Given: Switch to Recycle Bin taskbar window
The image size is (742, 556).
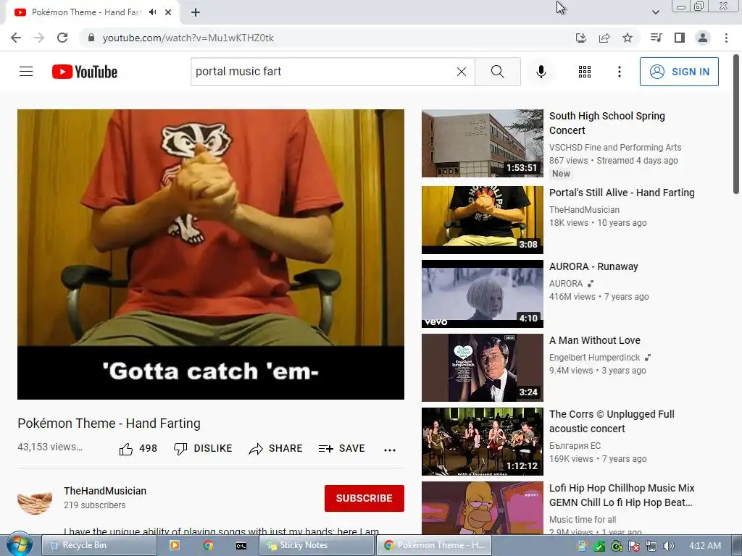Looking at the screenshot, I should (x=99, y=545).
